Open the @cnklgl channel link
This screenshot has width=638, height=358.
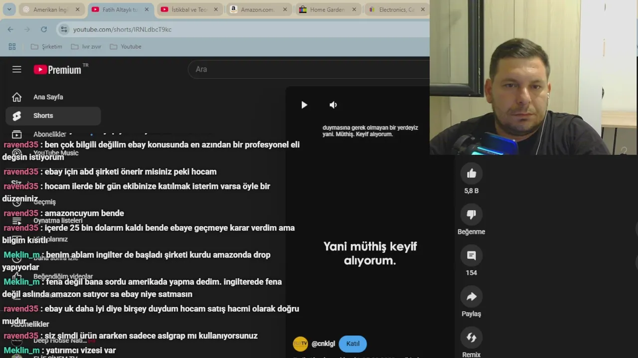323,344
